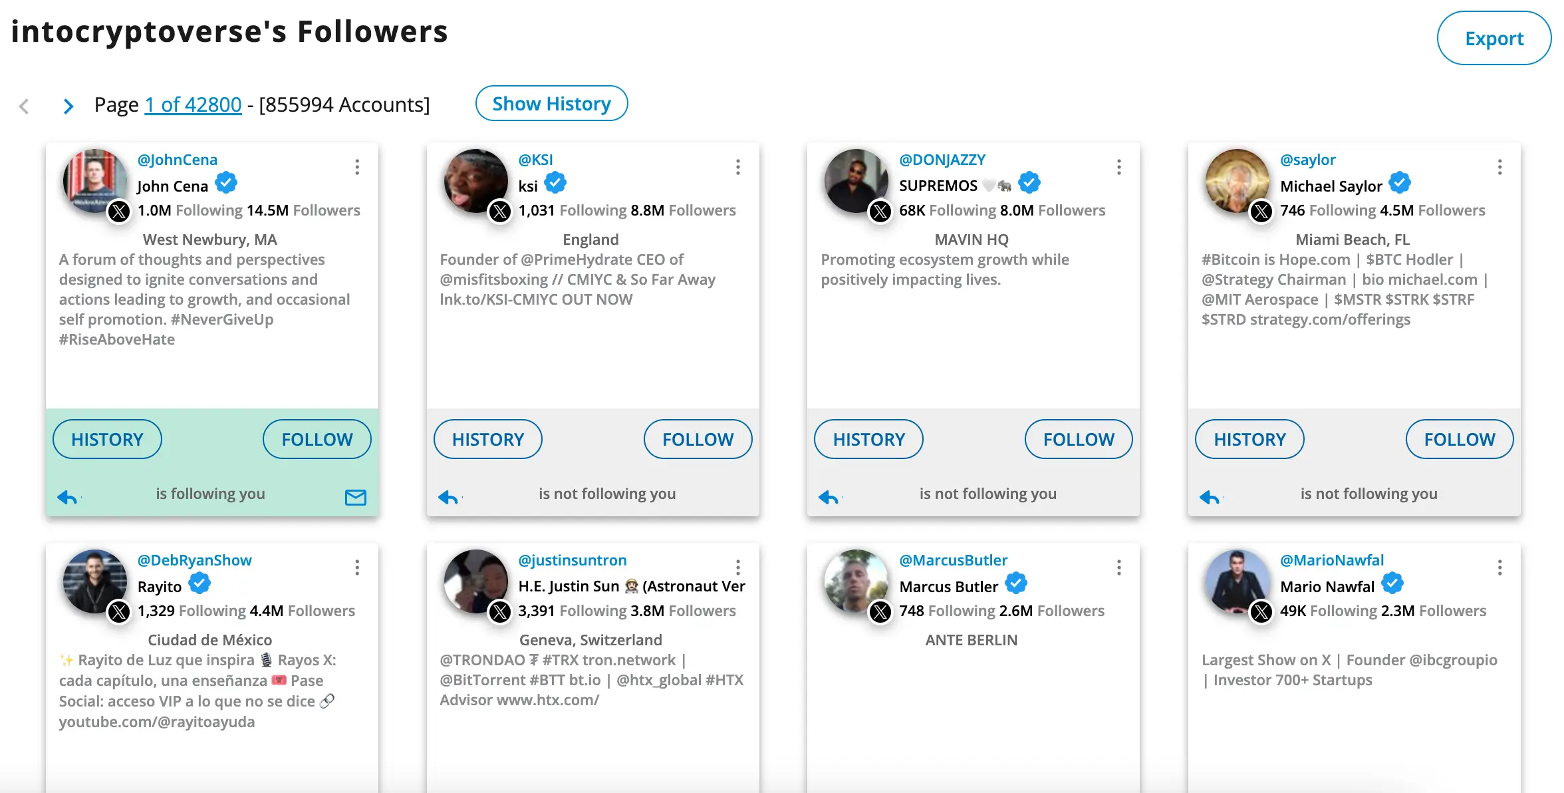The height and width of the screenshot is (793, 1564).
Task: Click the reply arrow under Michael Saylor's card
Action: [x=1210, y=496]
